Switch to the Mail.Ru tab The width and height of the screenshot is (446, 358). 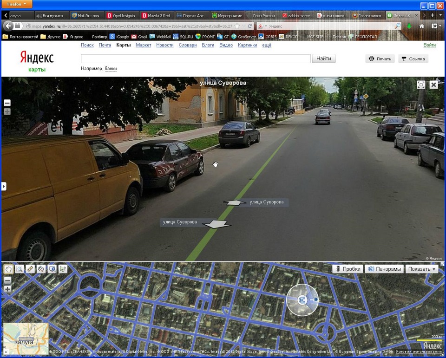pos(87,16)
